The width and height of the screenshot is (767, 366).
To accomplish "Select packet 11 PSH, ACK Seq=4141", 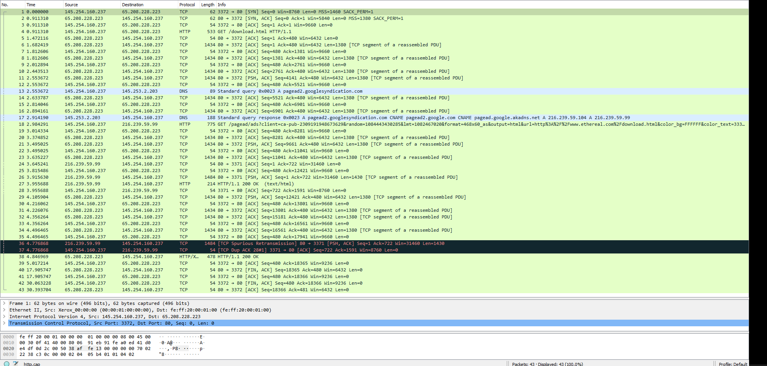I will pyautogui.click(x=375, y=78).
